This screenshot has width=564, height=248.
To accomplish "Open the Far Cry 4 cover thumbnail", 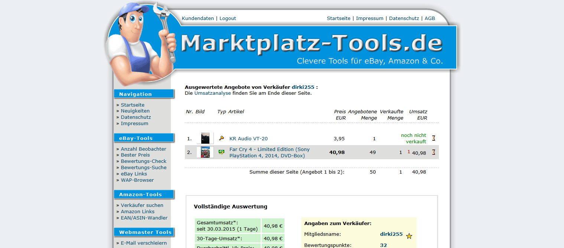I will click(x=205, y=152).
